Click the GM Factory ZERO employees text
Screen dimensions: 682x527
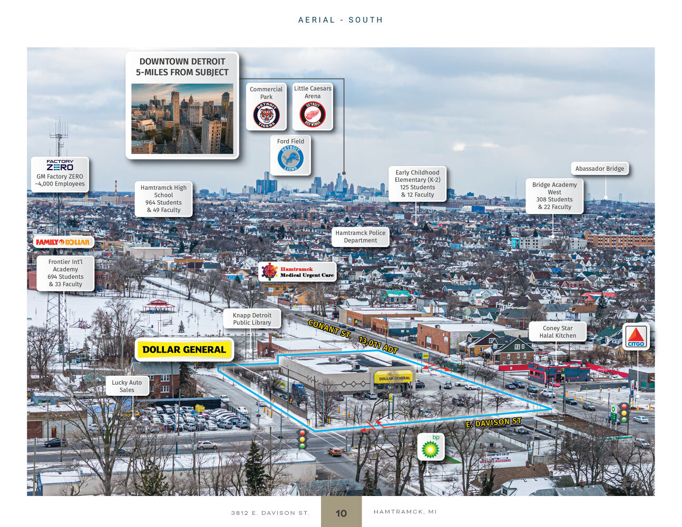coord(60,180)
